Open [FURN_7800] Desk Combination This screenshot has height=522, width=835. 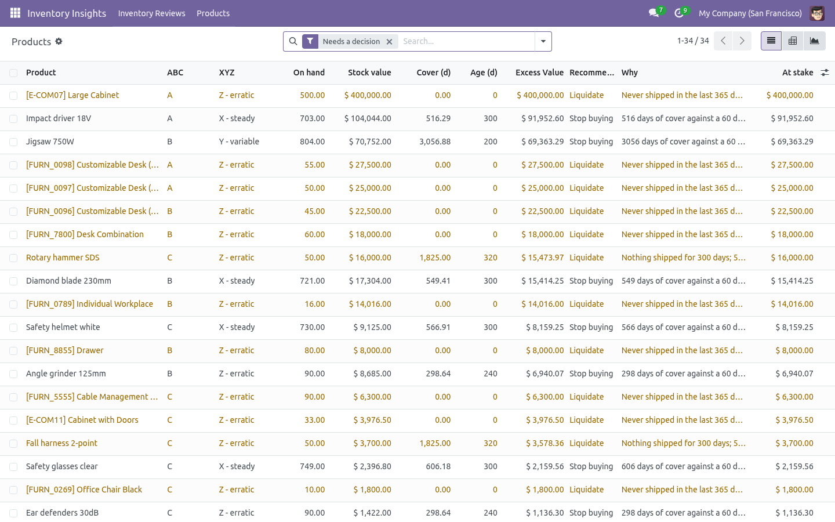coord(85,234)
